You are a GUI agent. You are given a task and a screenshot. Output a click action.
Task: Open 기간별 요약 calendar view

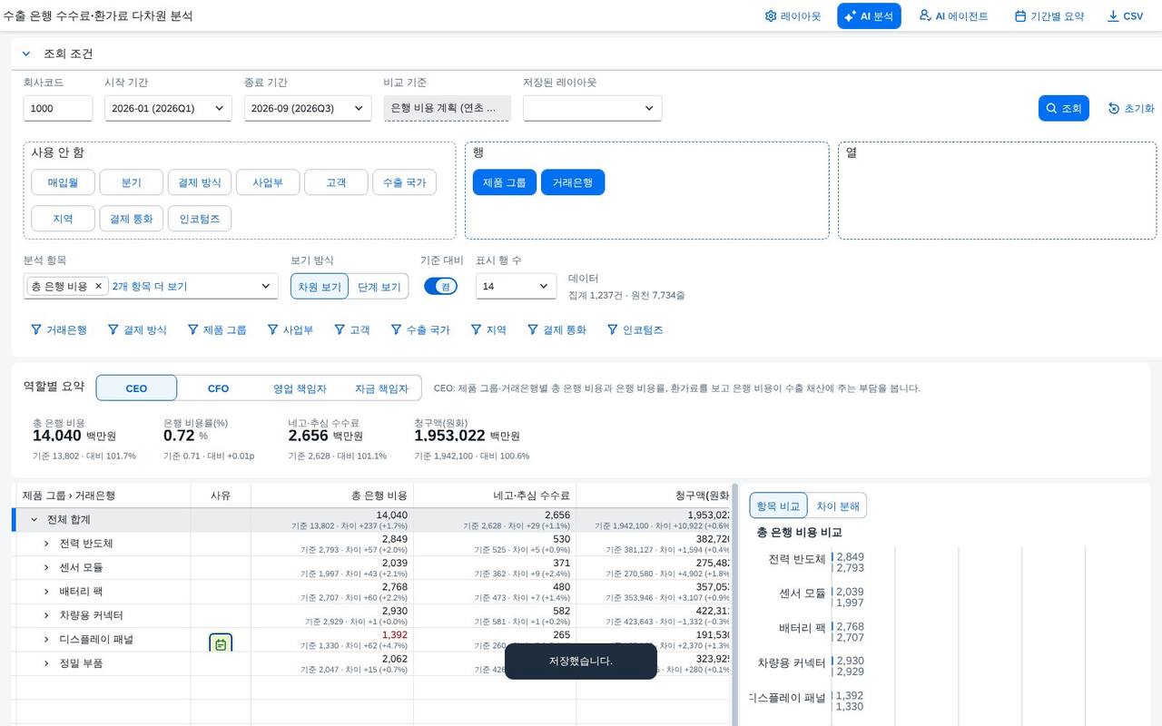(1049, 16)
